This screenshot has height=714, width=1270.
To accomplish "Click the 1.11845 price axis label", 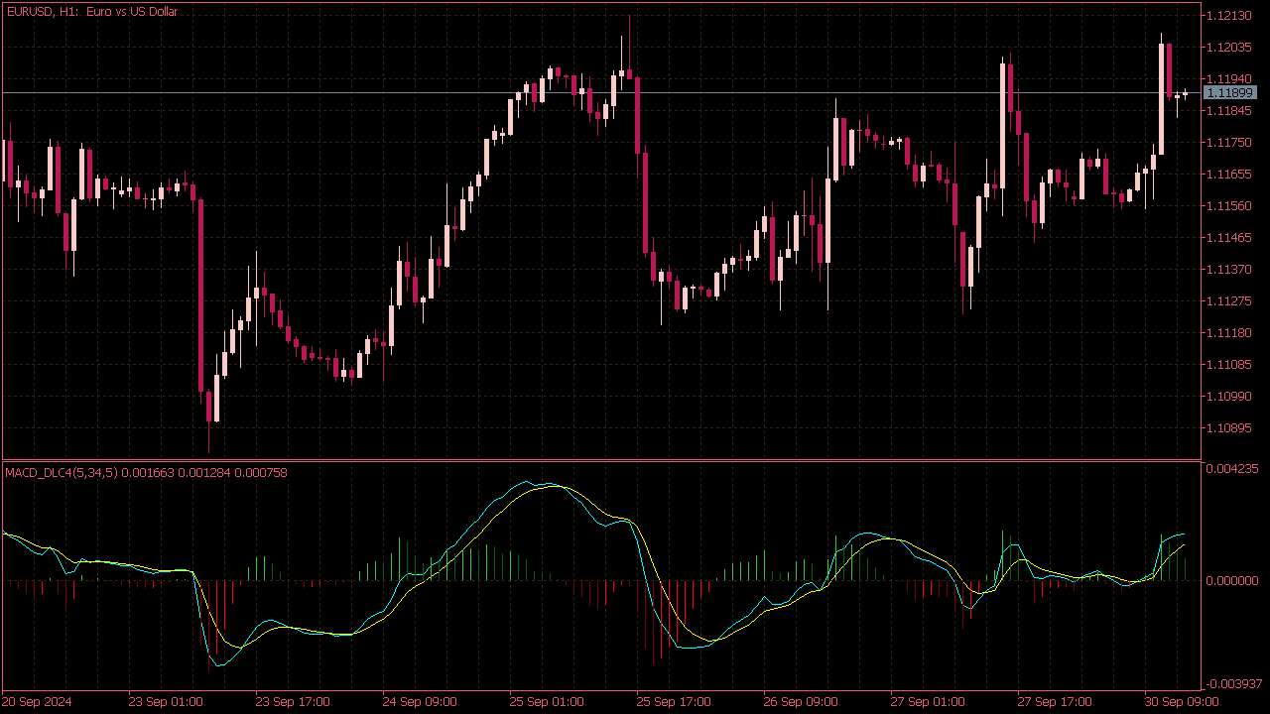I will click(1229, 111).
